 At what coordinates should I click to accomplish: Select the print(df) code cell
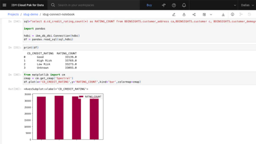tap(139, 47)
